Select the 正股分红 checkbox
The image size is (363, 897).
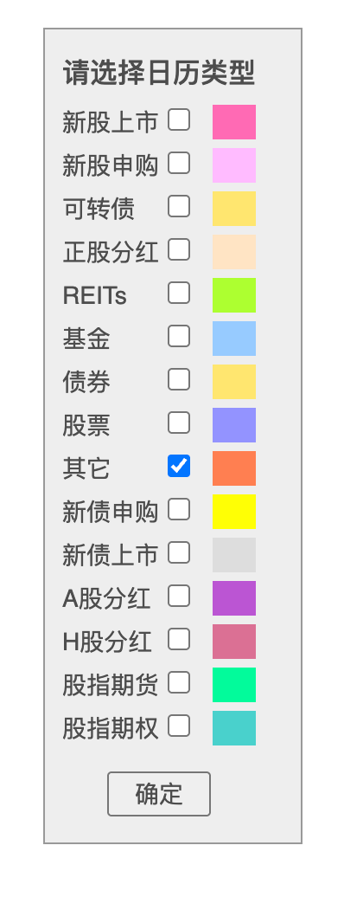[x=179, y=250]
